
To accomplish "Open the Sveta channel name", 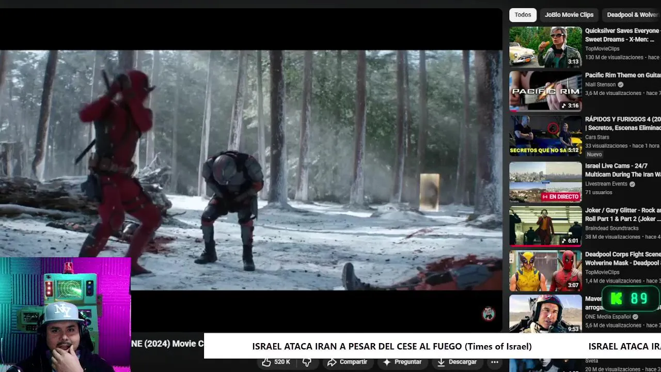I will (x=592, y=361).
